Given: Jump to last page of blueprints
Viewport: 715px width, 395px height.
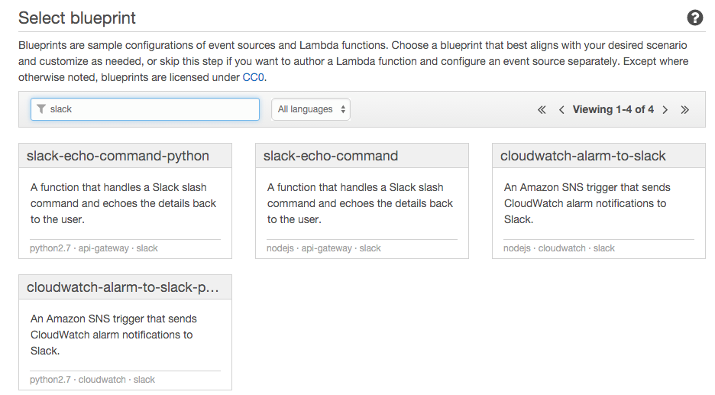Looking at the screenshot, I should [x=685, y=110].
